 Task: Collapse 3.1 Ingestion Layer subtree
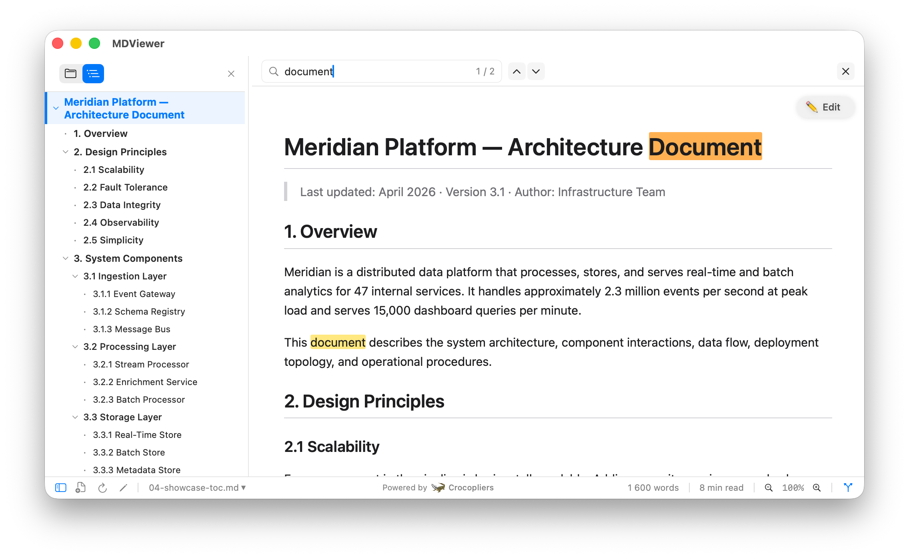click(x=75, y=276)
